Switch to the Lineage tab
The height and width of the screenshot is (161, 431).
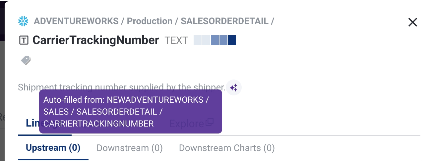pos(32,123)
